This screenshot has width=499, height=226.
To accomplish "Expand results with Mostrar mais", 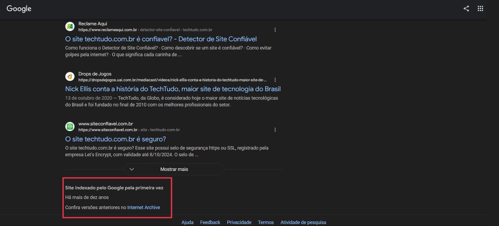I will tap(174, 169).
